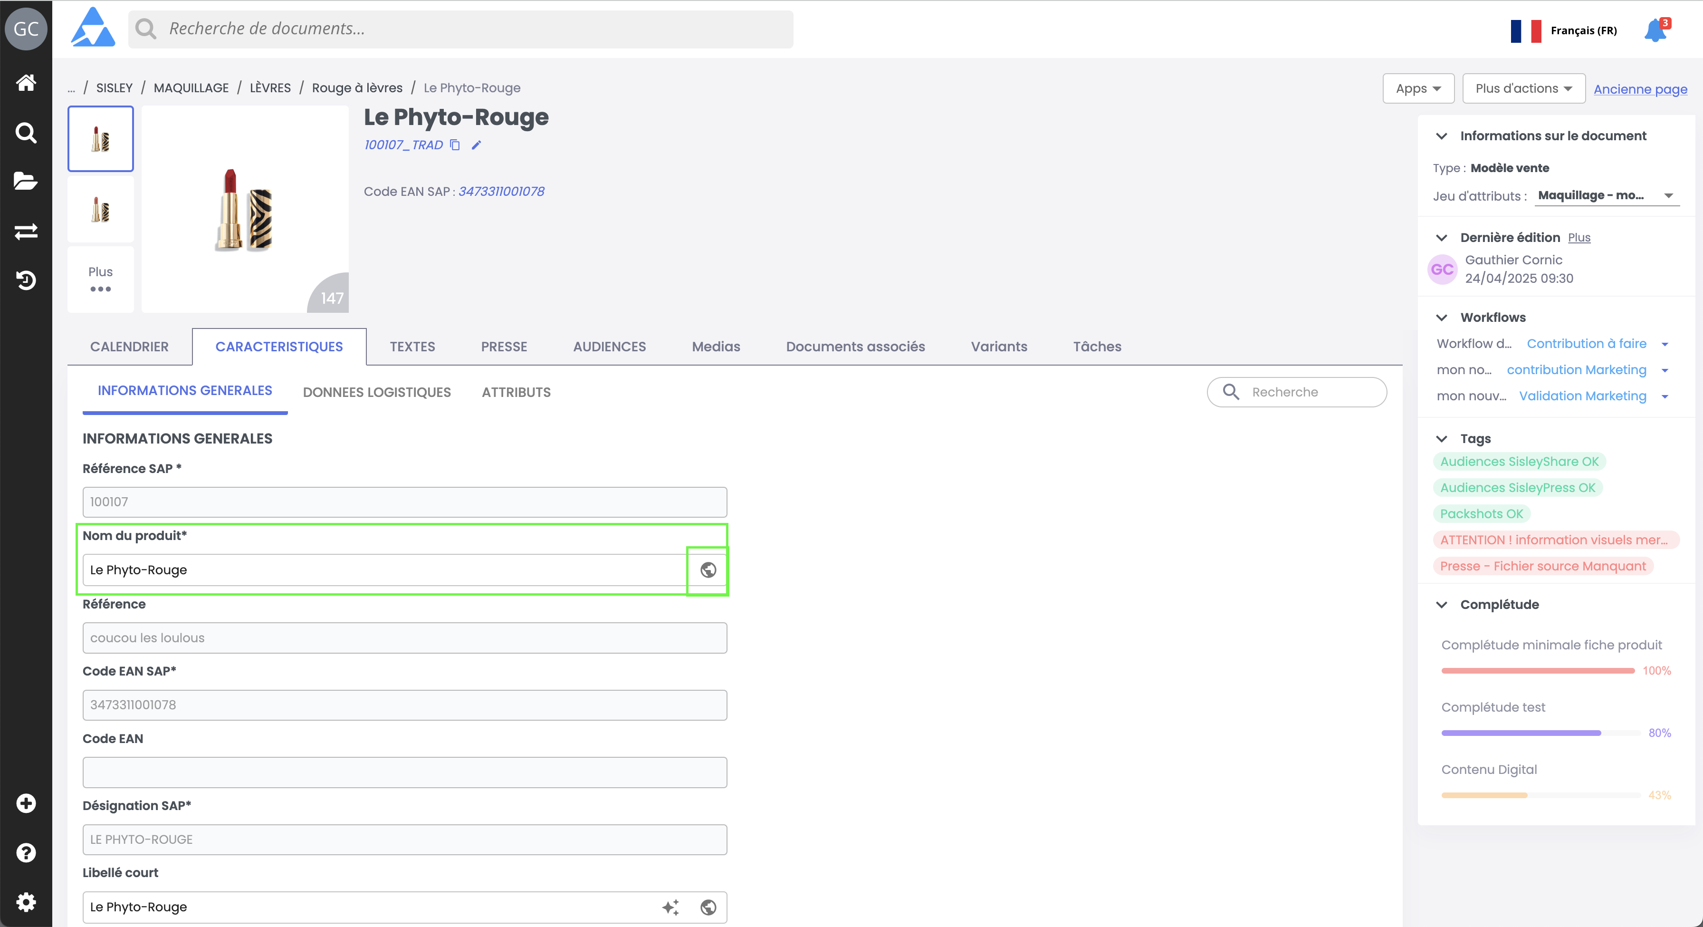Switch to the TEXTES tab
This screenshot has width=1703, height=927.
[x=412, y=347]
